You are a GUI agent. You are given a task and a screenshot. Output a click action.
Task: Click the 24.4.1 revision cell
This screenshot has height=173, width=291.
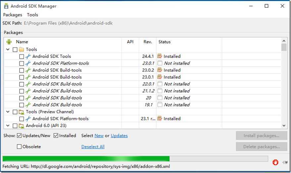148,56
